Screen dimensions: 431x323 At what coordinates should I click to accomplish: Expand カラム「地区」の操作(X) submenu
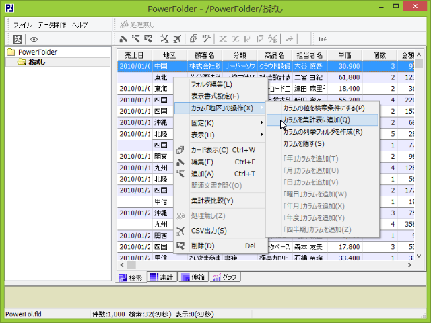221,108
